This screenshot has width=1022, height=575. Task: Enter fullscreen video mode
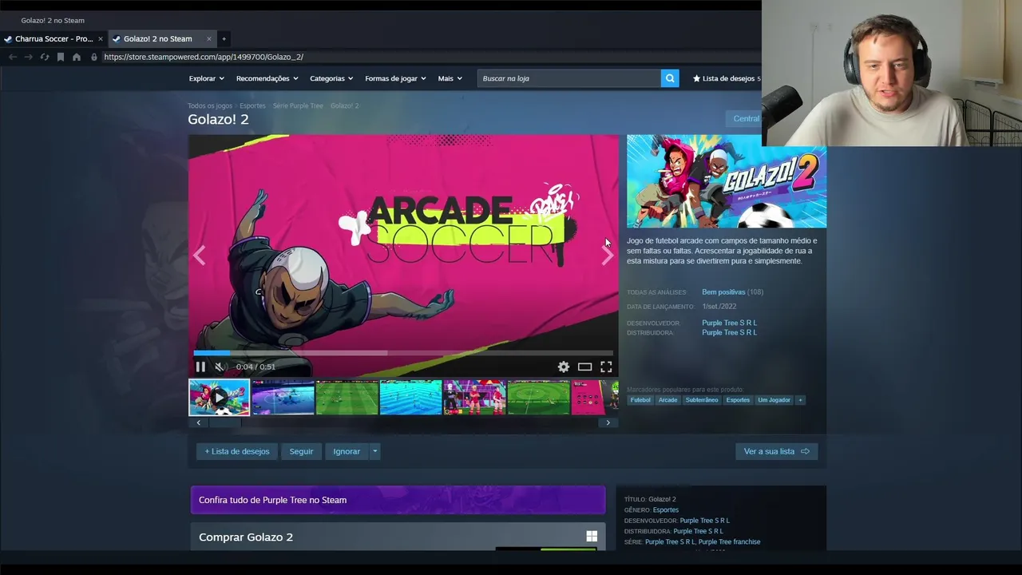[x=606, y=367]
